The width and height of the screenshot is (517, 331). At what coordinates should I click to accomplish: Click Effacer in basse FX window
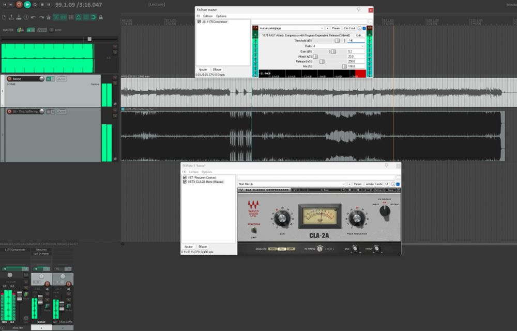pyautogui.click(x=203, y=246)
